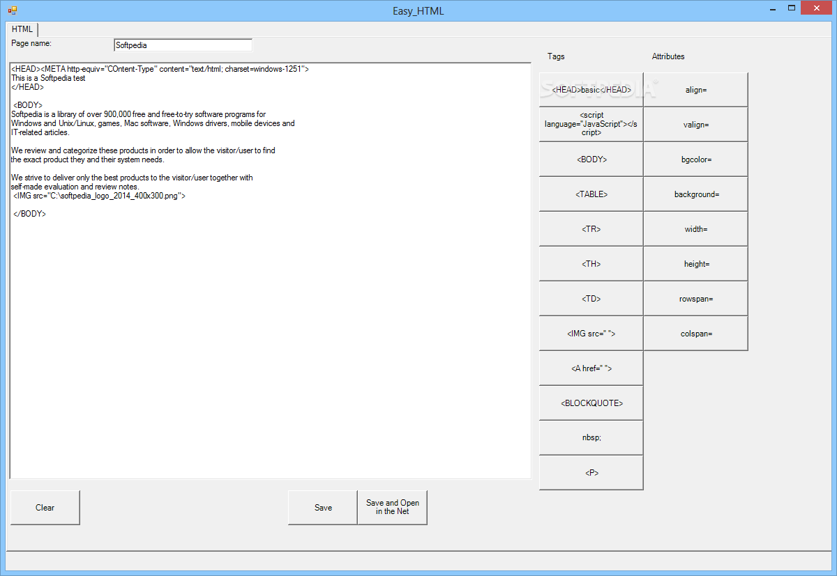Maximize the Easy_HTML window
Image resolution: width=837 pixels, height=576 pixels.
coord(791,8)
